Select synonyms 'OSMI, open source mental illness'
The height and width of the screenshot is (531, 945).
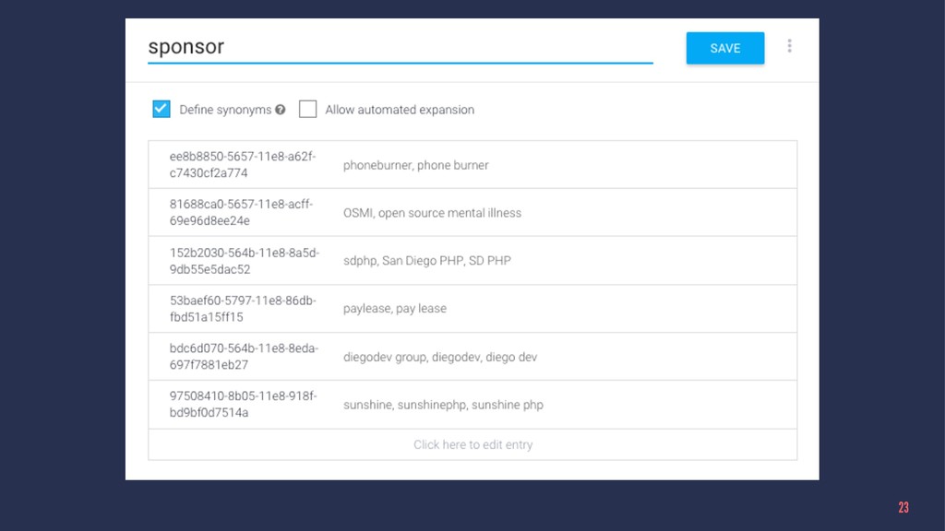[x=432, y=213]
